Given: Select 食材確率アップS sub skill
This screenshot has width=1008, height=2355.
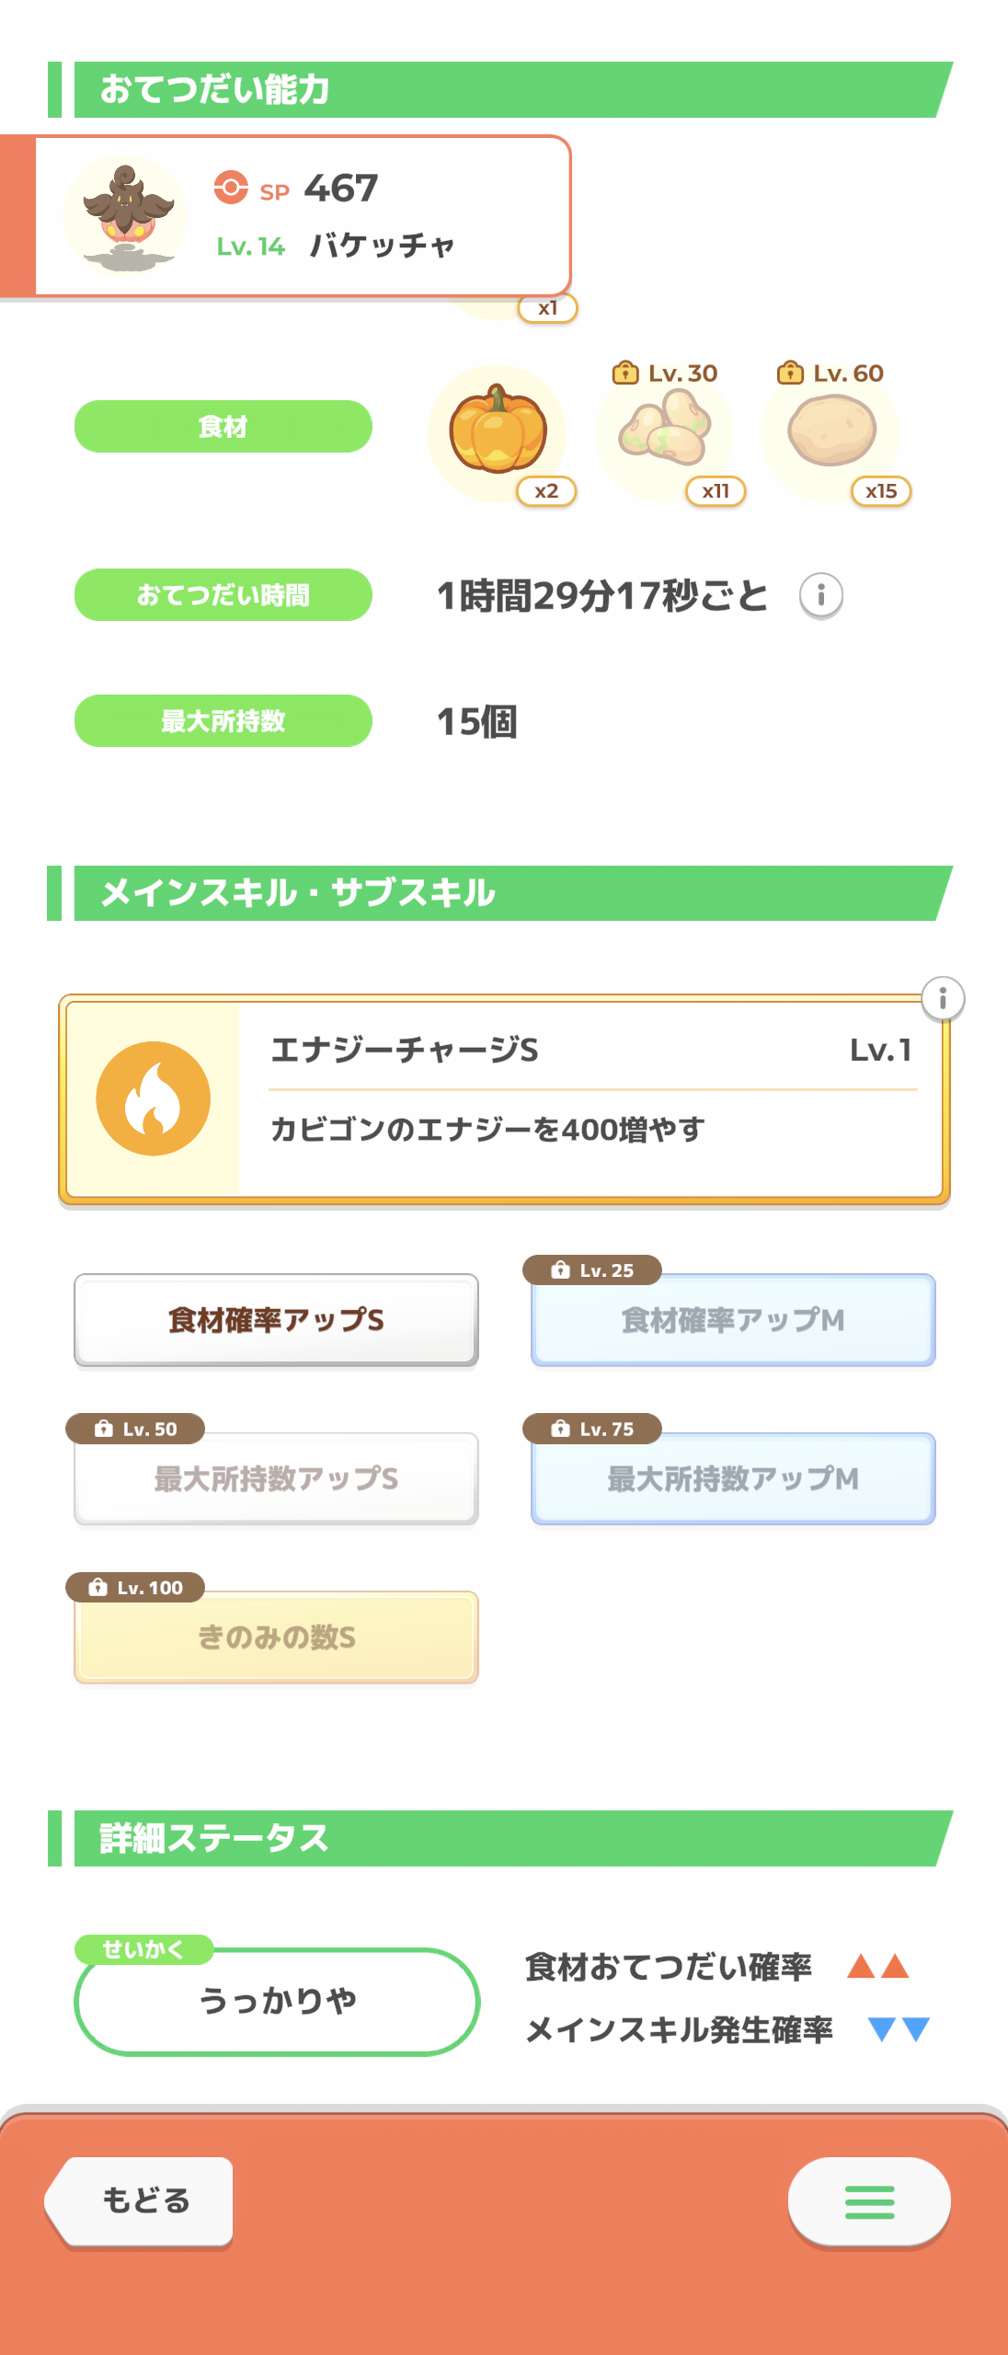Looking at the screenshot, I should 276,1320.
